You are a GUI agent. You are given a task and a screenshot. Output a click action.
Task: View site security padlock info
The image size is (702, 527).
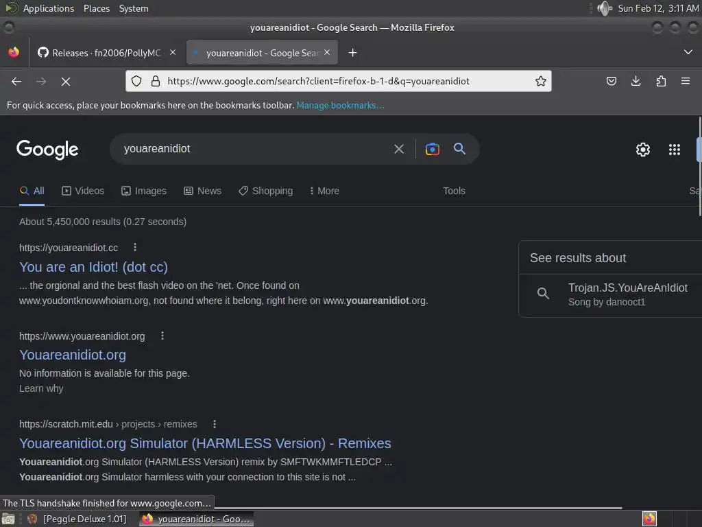pyautogui.click(x=156, y=81)
